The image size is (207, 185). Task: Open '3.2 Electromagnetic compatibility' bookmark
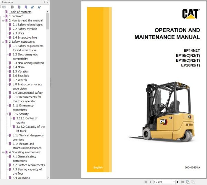25,56
